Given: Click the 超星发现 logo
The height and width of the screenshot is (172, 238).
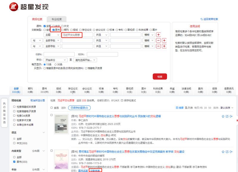Looking at the screenshot, I should [29, 7].
